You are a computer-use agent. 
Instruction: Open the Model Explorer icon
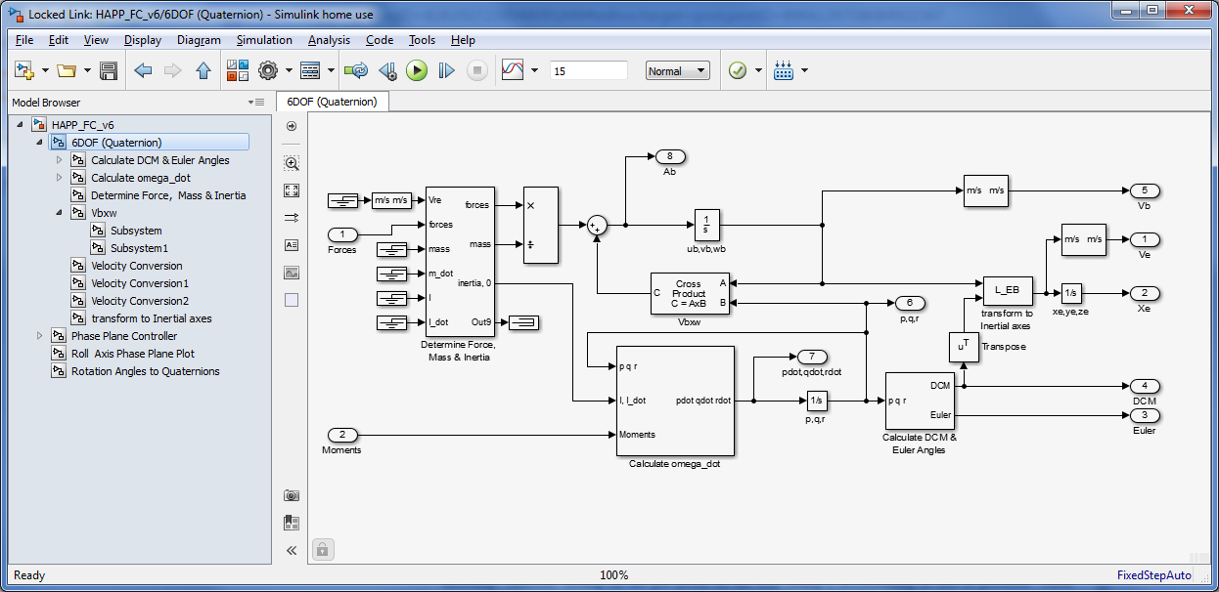click(x=310, y=70)
